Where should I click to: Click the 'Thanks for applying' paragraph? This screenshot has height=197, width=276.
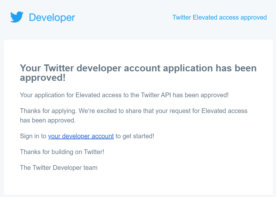tap(134, 116)
